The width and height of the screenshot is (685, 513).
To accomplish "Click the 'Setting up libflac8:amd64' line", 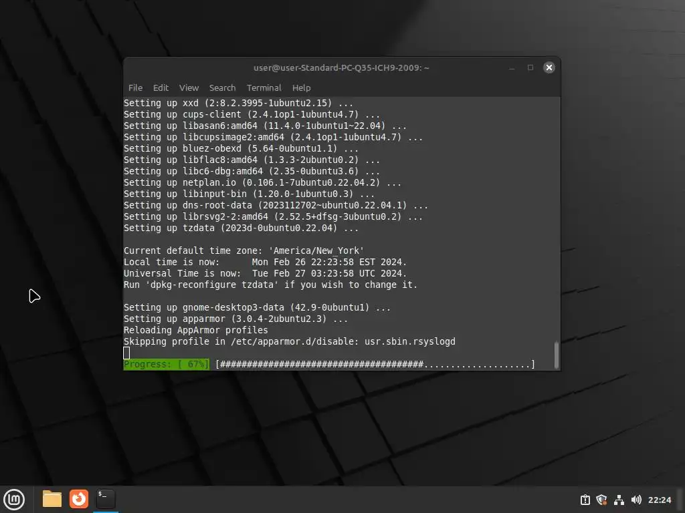I will coord(252,160).
